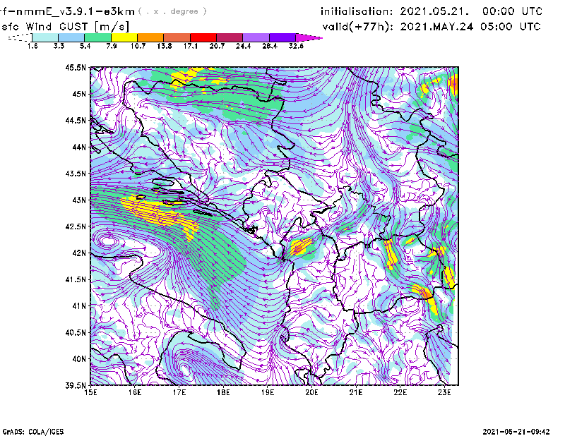Click the 22E longitude label
565x436 pixels.
coord(400,392)
